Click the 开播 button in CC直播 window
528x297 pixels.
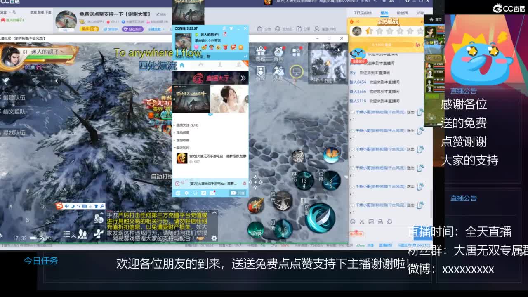(x=238, y=193)
